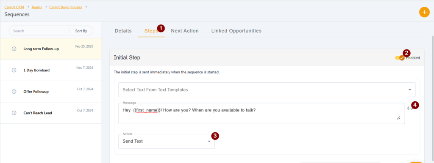
Task: Expand the Action Send Text dropdown
Action: pos(166,141)
